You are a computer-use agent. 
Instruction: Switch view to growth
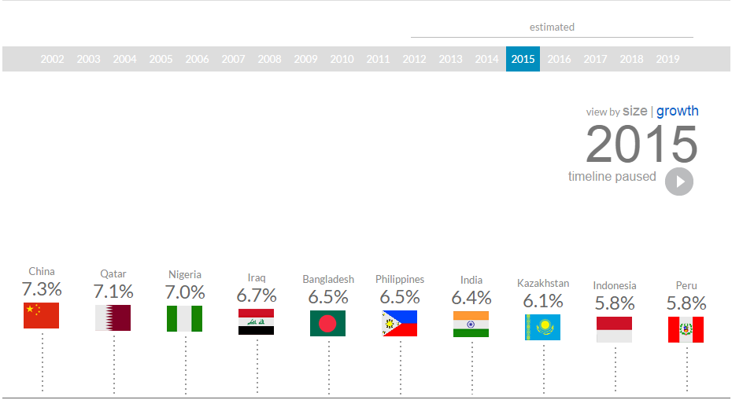(677, 111)
